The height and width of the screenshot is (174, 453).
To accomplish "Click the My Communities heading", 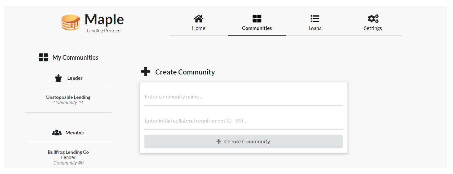I will pos(75,57).
